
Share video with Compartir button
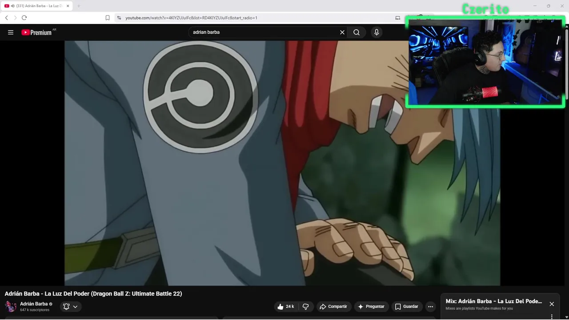click(333, 307)
